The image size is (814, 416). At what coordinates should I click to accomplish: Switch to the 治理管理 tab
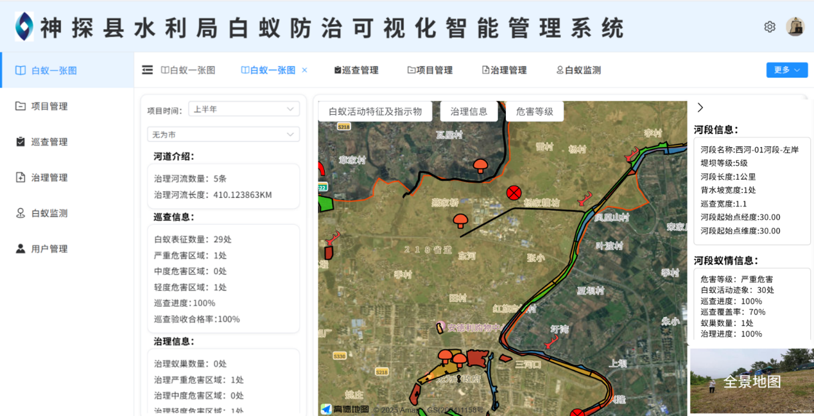[x=505, y=70]
